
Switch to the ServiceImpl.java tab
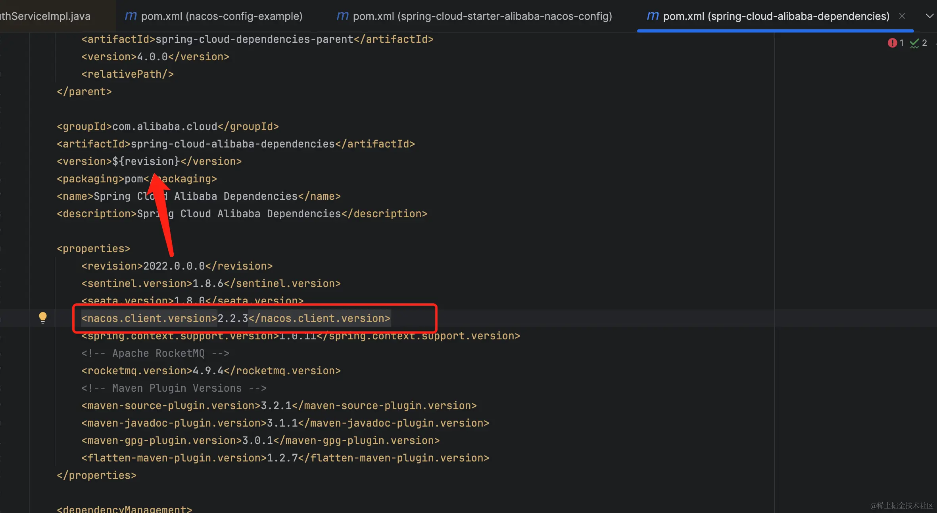pos(45,16)
